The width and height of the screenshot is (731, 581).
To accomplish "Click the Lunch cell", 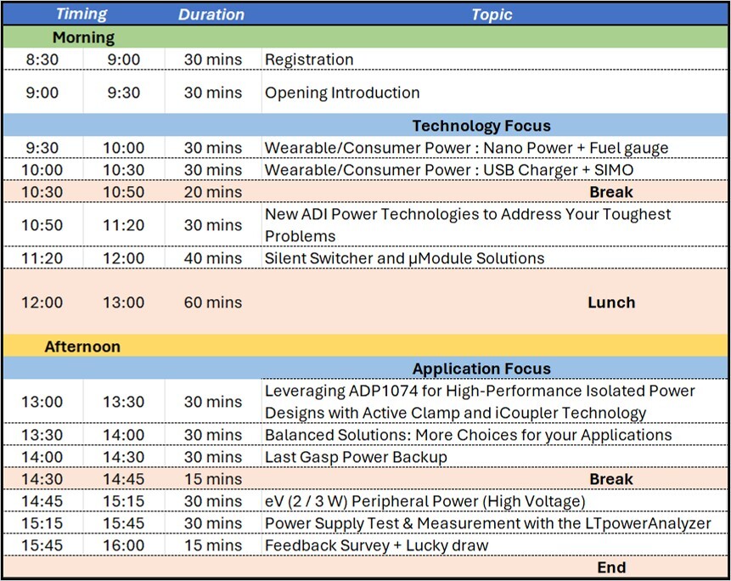I will (x=610, y=302).
